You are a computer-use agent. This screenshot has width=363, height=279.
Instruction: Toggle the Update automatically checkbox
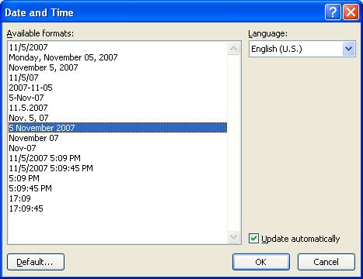[253, 239]
